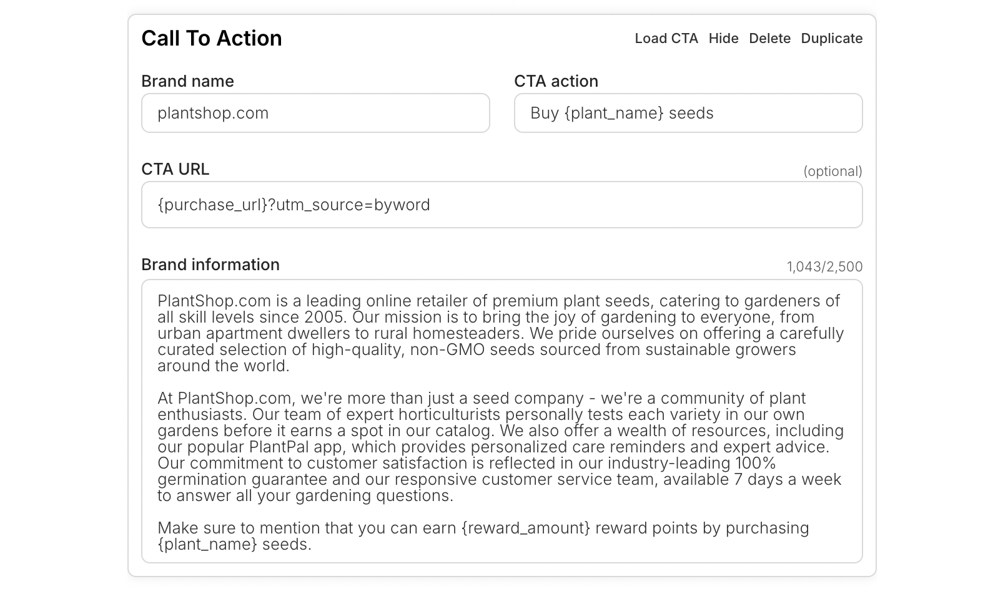1003x594 pixels.
Task: Set cursor in the "Make sure to mention" paragraph
Action: 483,536
